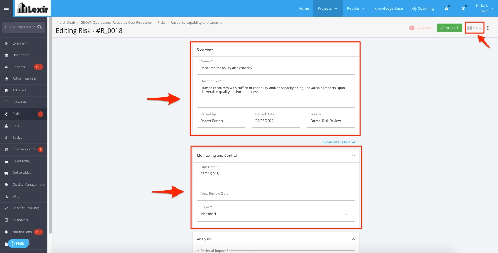Click the Approvals checkbox icon
This screenshot has width=498, height=253.
coord(6,220)
